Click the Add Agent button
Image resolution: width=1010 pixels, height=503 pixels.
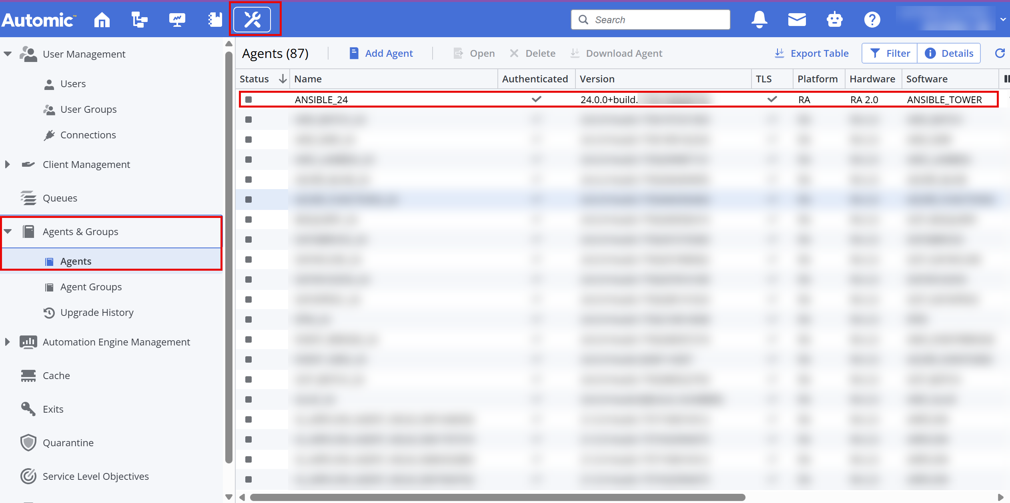pos(381,53)
